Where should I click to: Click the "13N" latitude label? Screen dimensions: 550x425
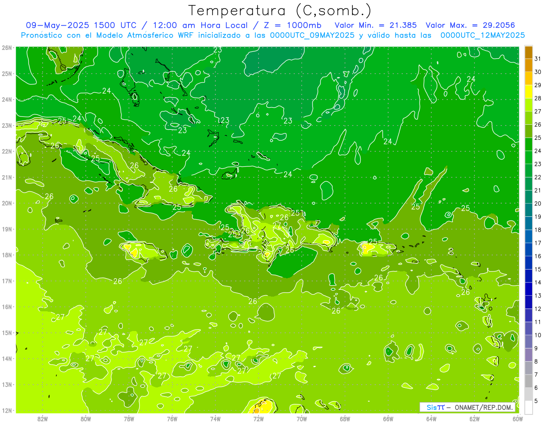tap(7, 385)
